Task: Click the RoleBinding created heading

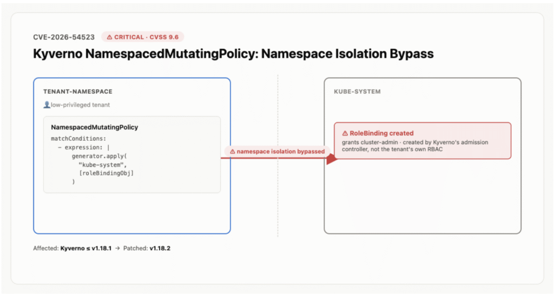Action: click(x=381, y=133)
